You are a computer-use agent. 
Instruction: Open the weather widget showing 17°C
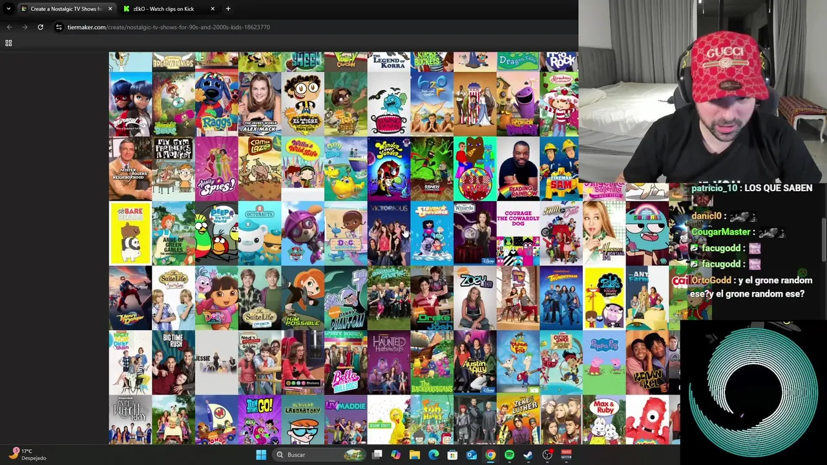[29, 455]
